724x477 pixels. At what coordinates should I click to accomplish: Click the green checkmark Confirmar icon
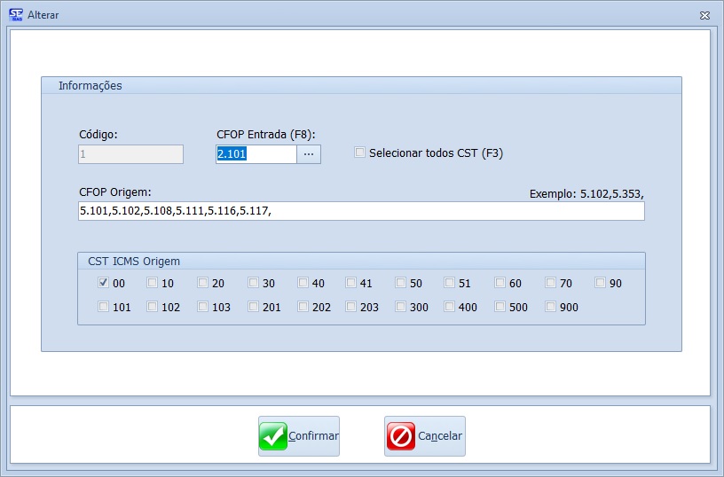coord(273,436)
